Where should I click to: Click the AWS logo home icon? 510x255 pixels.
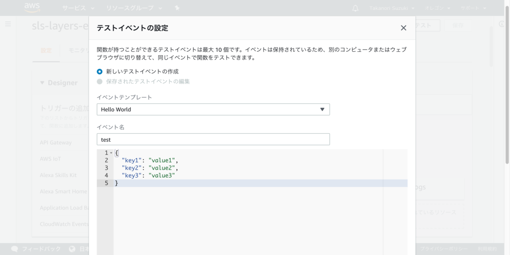click(32, 7)
